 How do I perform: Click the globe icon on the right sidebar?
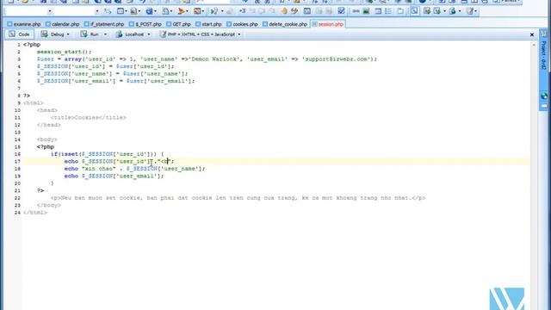[544, 96]
